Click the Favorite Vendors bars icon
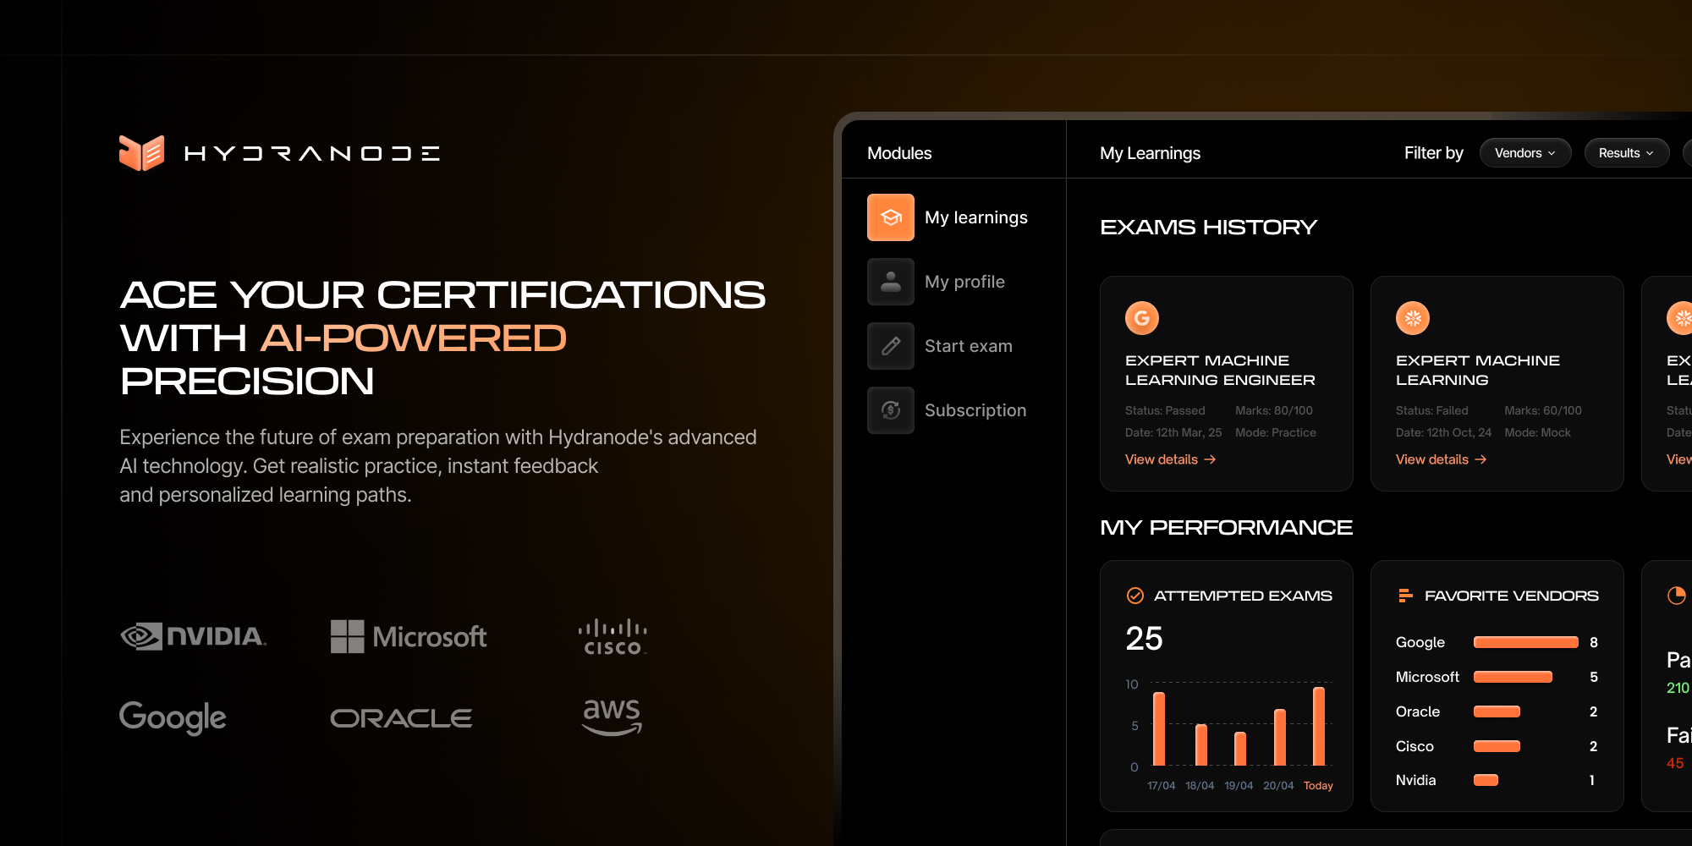Screen dimensions: 1692x846 click(1405, 596)
